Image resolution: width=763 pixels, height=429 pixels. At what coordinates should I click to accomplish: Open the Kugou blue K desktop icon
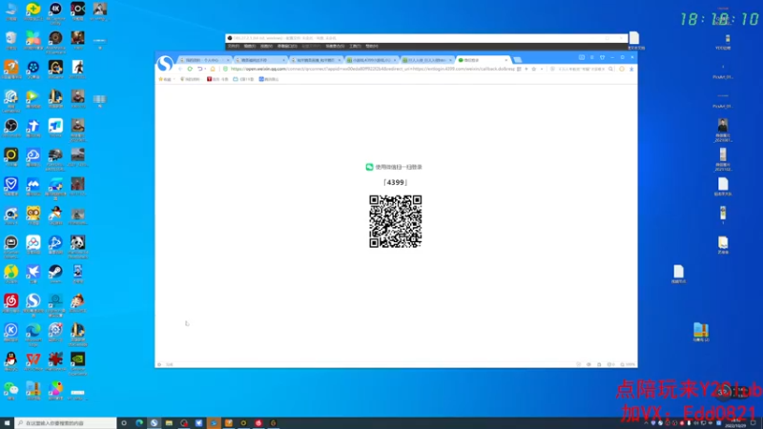point(10,330)
